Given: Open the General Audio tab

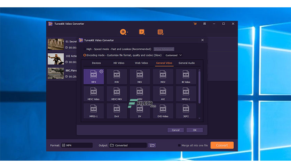Looking at the screenshot, I should tap(187, 63).
